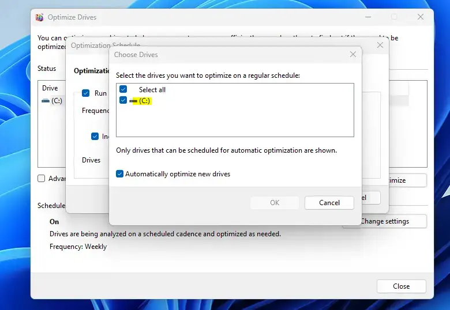
Task: Toggle the Advanced view checkbox in Optimize Drives
Action: [x=42, y=179]
